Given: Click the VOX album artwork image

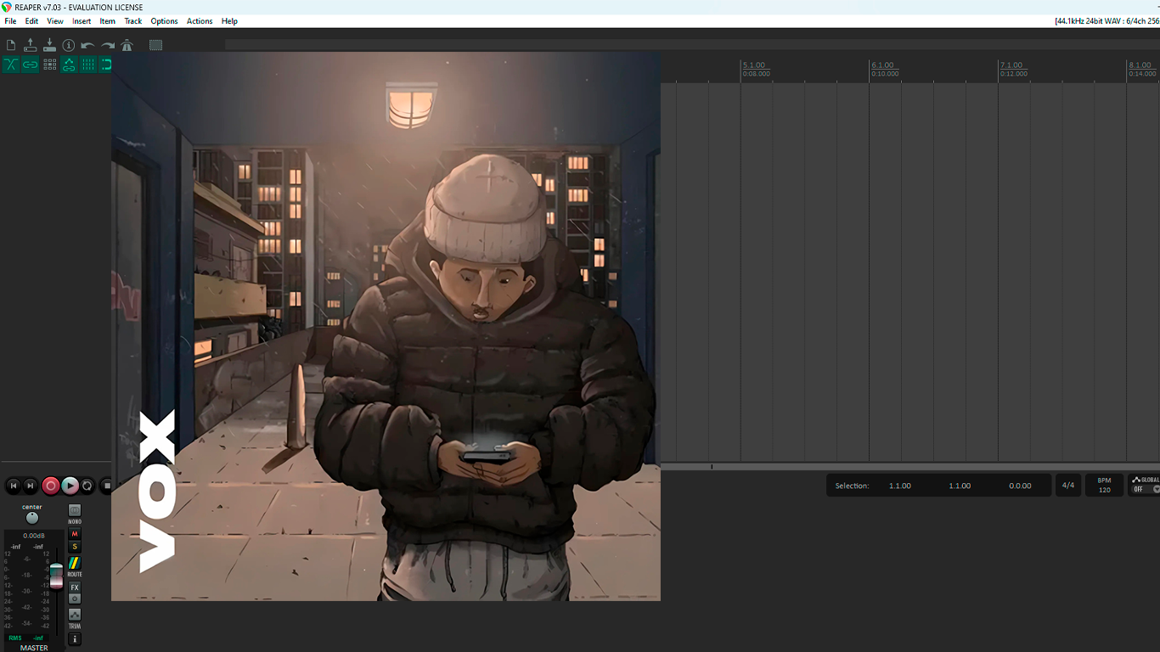Looking at the screenshot, I should (386, 327).
